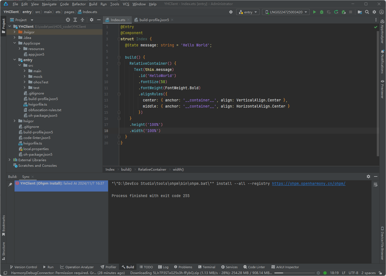Open the Operation Analyzer tool window
This screenshot has height=276, width=386.
click(x=77, y=267)
